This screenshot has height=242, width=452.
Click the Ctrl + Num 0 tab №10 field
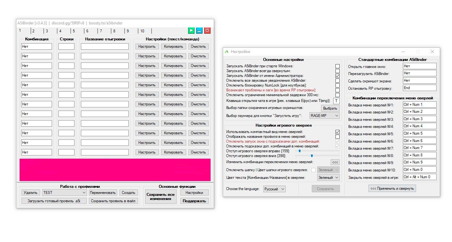coord(420,170)
